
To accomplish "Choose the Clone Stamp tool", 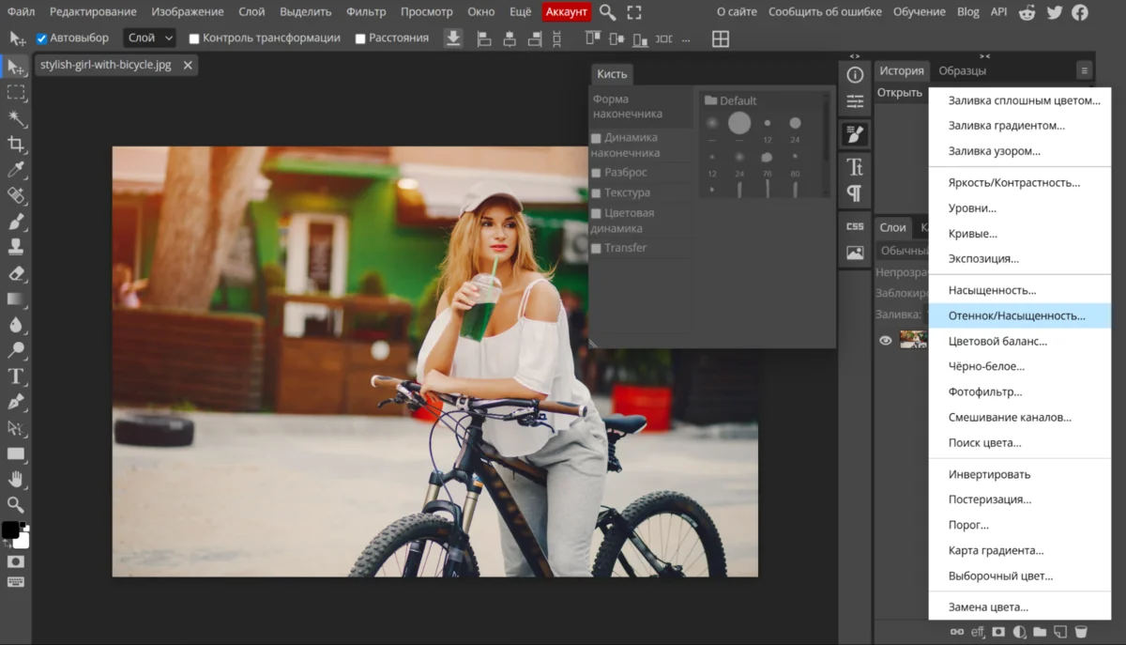I will coord(16,247).
